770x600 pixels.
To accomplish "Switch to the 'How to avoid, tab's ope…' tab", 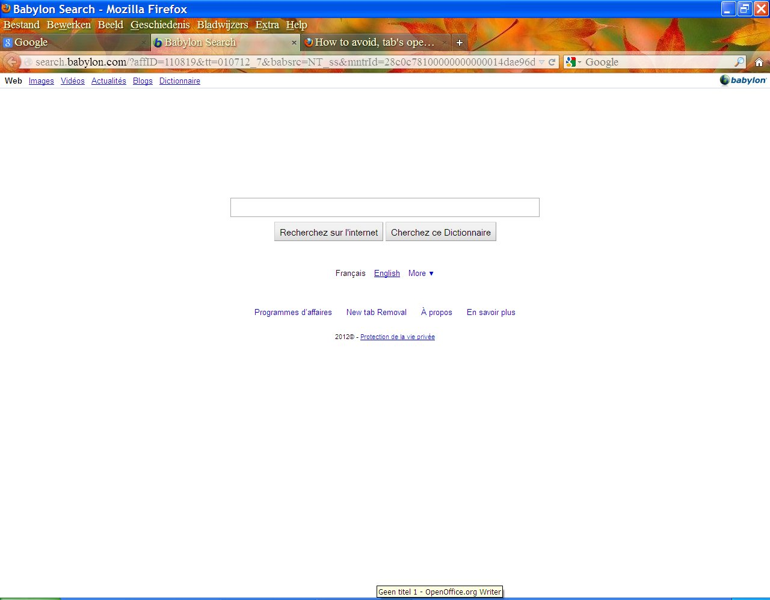I will click(x=375, y=42).
